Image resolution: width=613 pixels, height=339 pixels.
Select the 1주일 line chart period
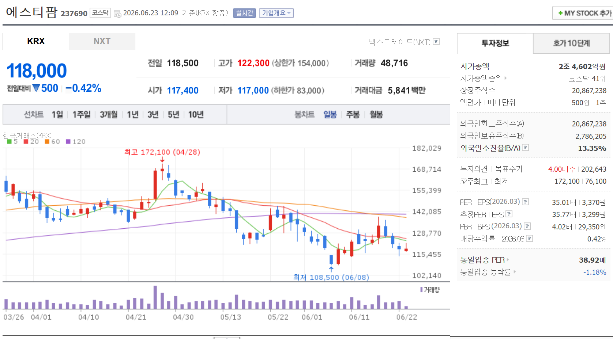point(81,115)
